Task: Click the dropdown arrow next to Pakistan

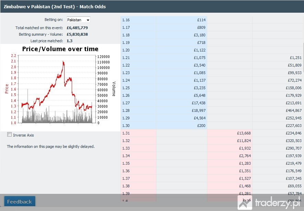Action: pyautogui.click(x=88, y=20)
